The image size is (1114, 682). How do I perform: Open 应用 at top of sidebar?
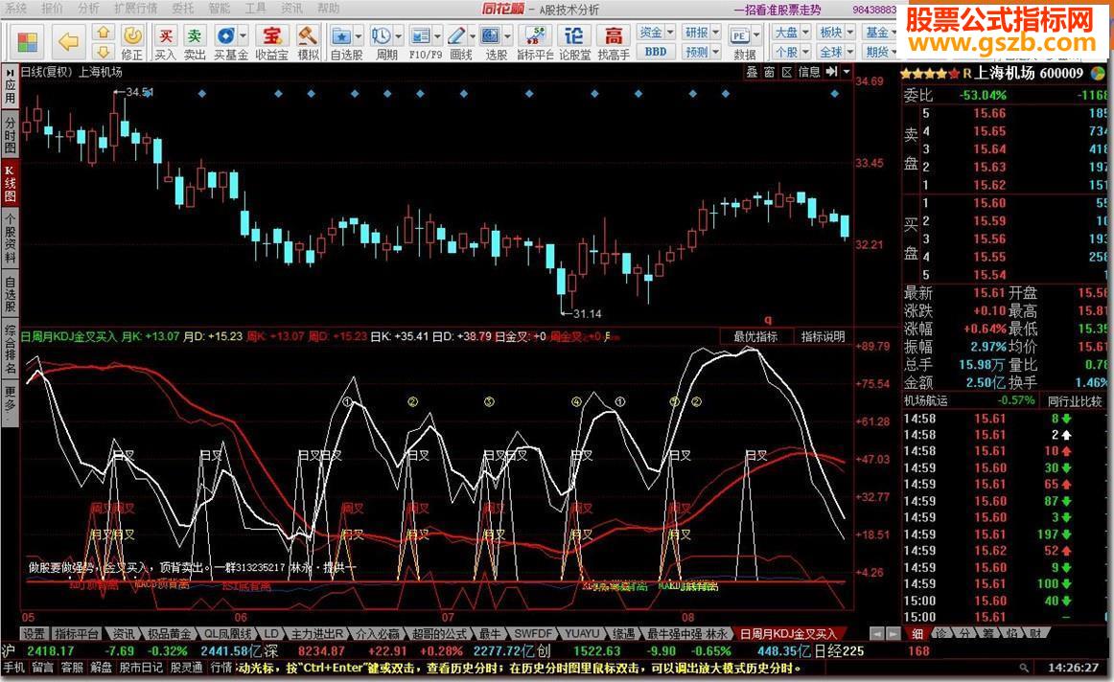click(10, 92)
